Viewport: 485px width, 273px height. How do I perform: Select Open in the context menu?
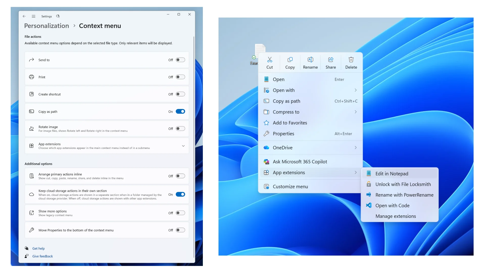coord(310,79)
